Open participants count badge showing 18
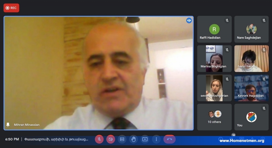 233,135
